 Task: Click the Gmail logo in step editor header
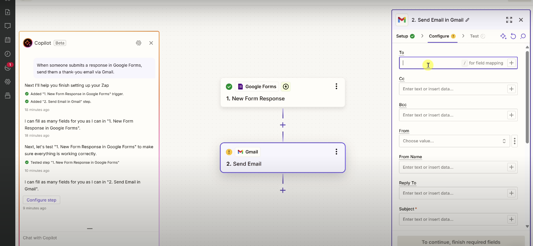[x=402, y=20]
